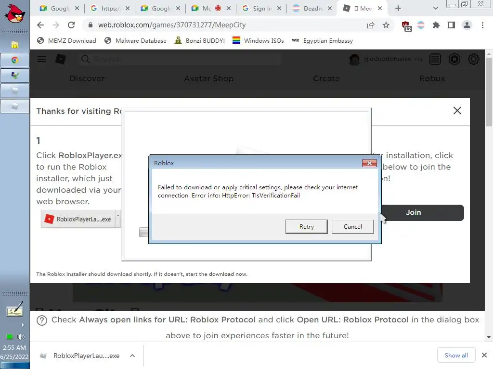Open the Roblox settings gear
This screenshot has height=369, width=493.
pos(474,59)
